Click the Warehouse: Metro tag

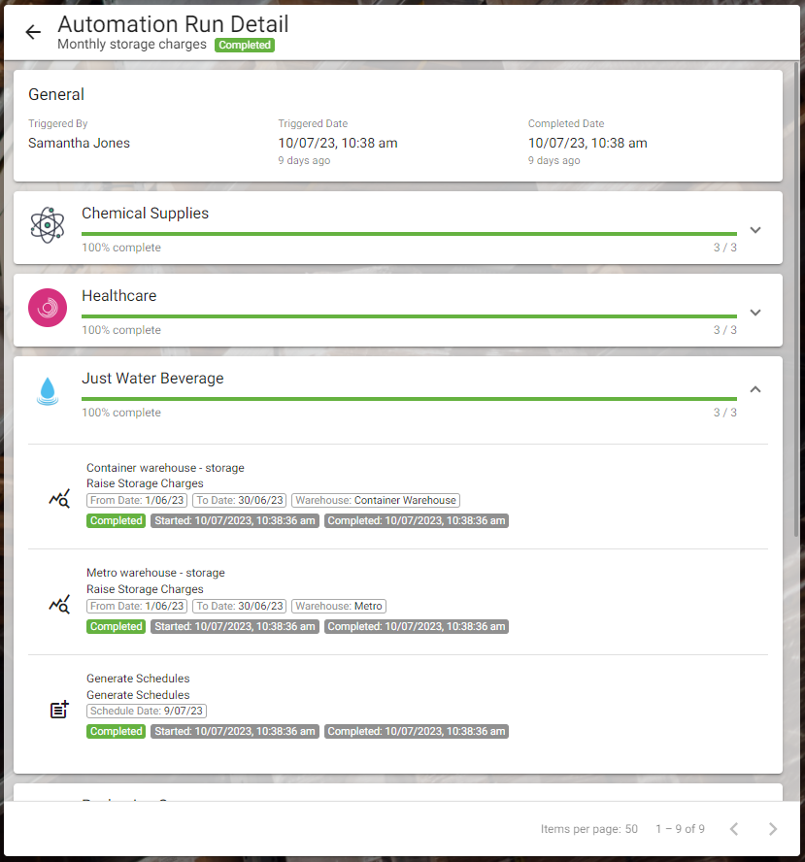point(339,606)
